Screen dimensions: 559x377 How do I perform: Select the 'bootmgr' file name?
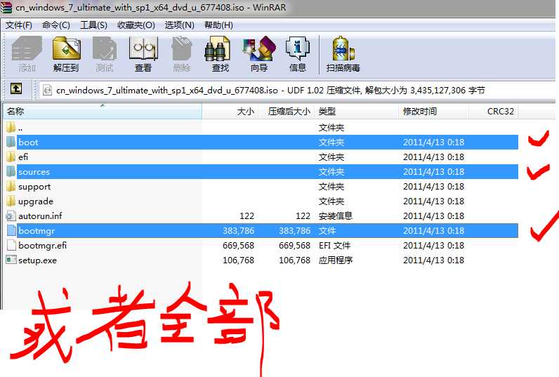click(37, 231)
